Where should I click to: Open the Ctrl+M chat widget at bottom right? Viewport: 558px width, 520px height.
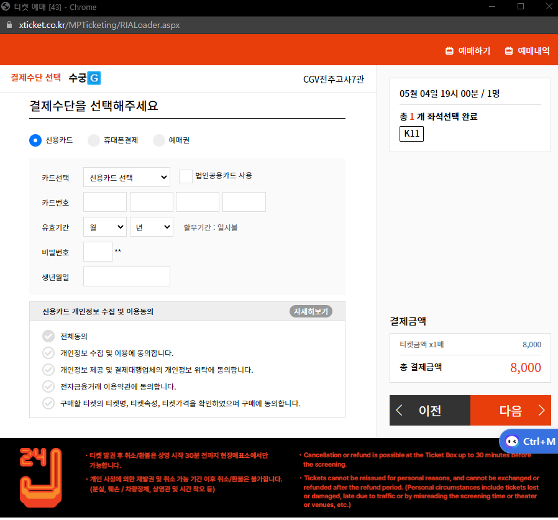[529, 441]
